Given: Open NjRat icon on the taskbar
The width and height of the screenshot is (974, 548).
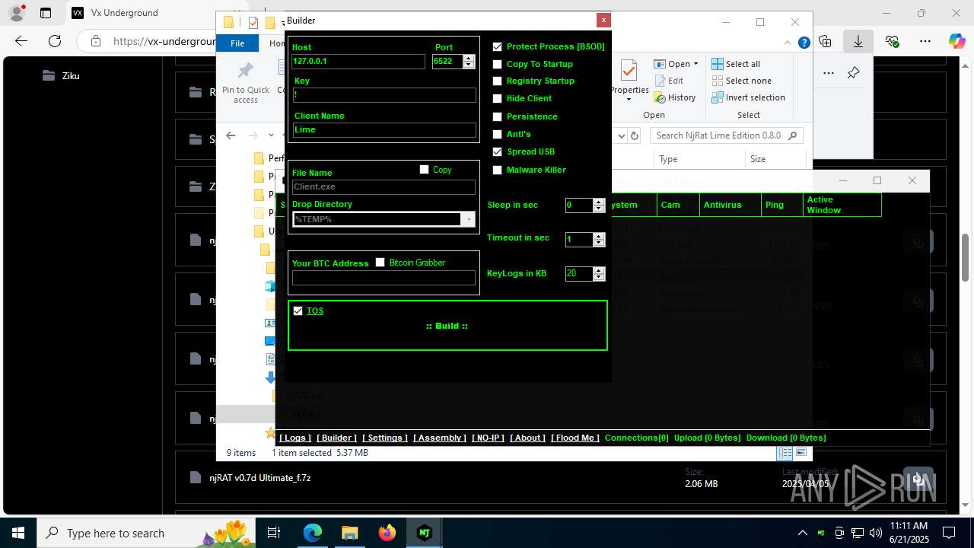Looking at the screenshot, I should pos(424,533).
